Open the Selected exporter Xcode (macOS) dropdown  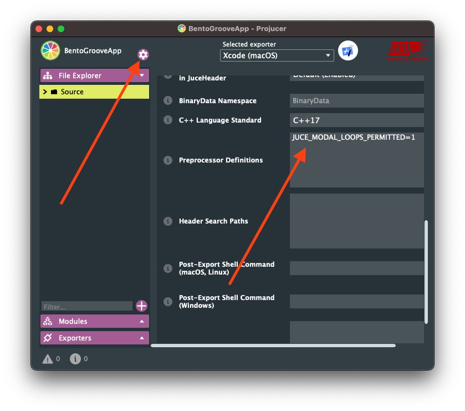(x=277, y=55)
